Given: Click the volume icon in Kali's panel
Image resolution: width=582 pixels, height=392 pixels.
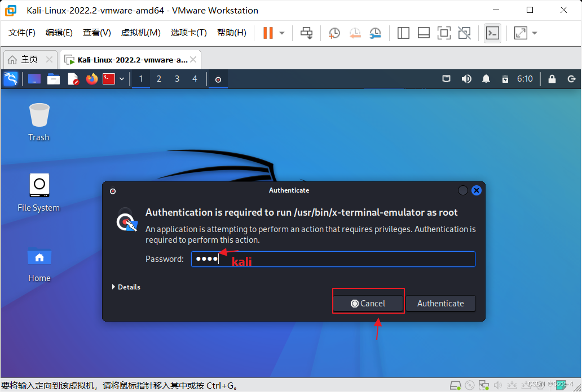Looking at the screenshot, I should pos(466,79).
